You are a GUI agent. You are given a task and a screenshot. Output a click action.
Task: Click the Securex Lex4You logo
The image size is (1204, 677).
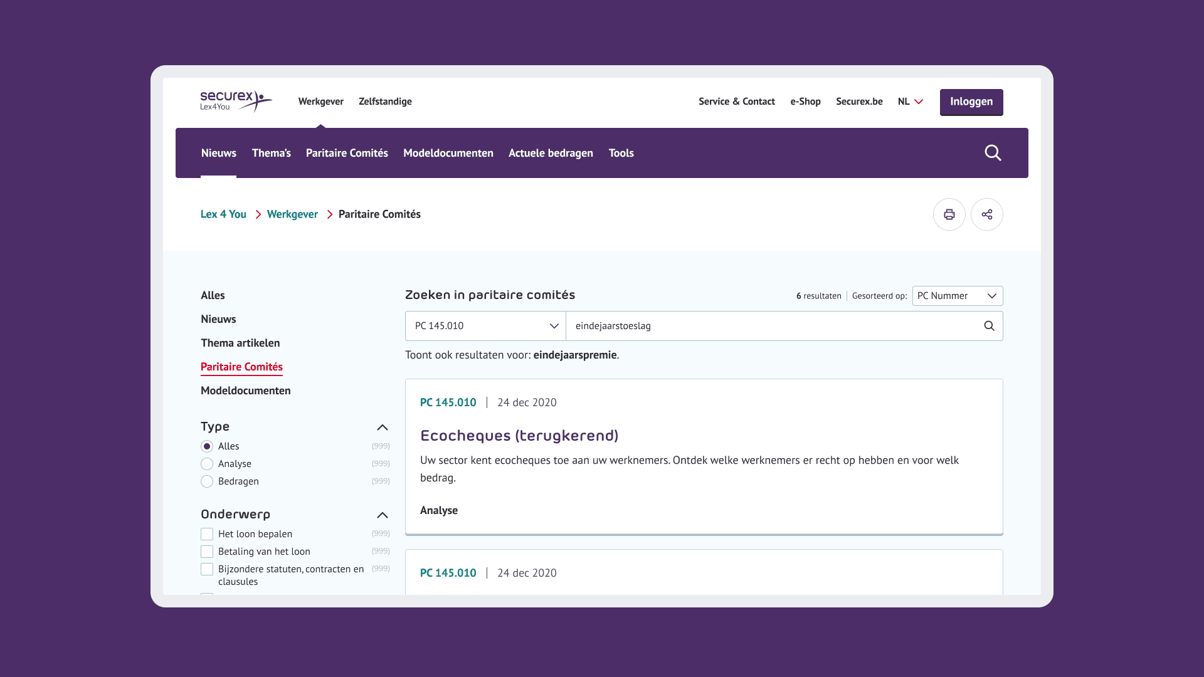tap(236, 102)
